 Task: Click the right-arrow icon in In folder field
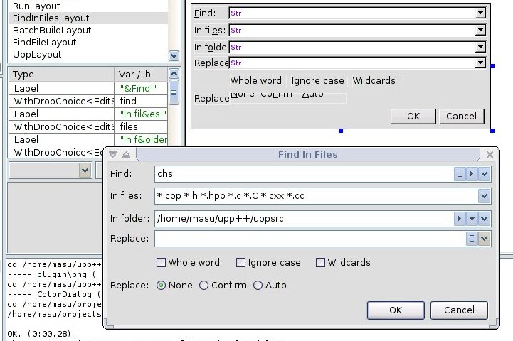[x=460, y=218]
